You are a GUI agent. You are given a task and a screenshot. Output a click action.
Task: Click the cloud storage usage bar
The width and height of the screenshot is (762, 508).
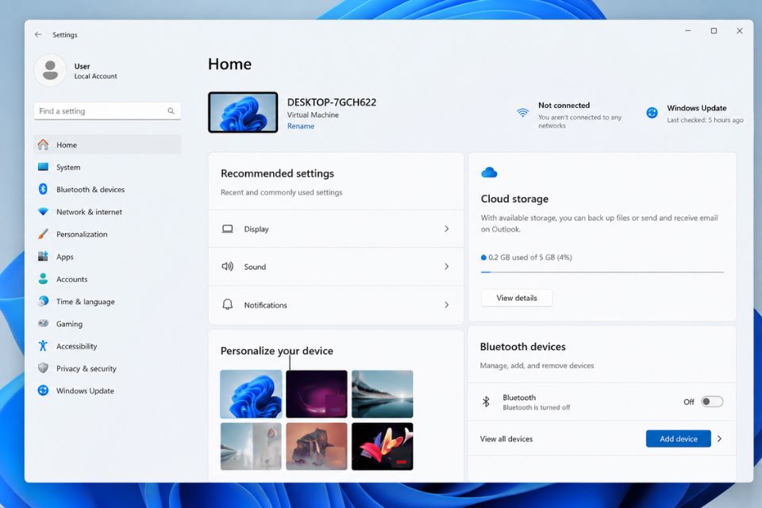tap(602, 272)
